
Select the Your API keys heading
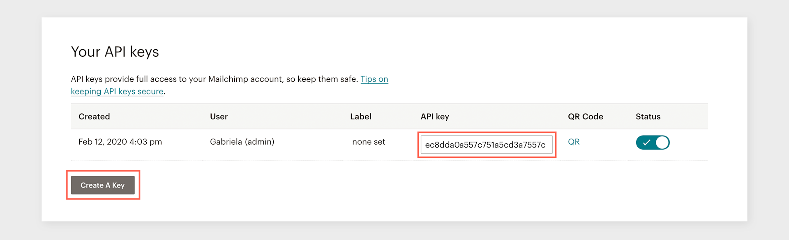tap(115, 51)
